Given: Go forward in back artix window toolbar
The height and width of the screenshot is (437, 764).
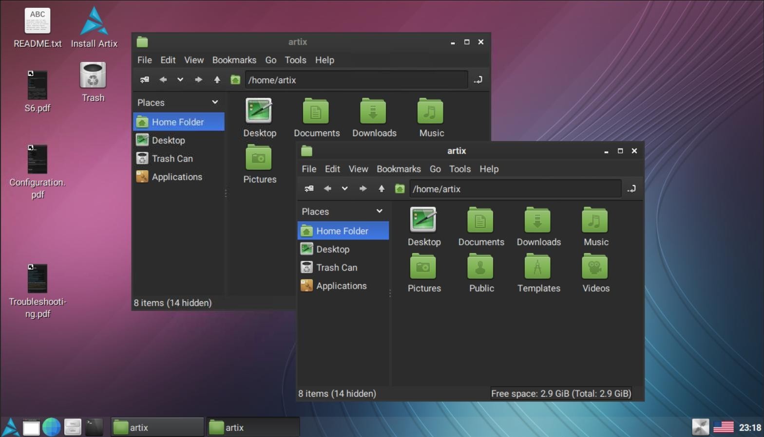Looking at the screenshot, I should pos(198,79).
